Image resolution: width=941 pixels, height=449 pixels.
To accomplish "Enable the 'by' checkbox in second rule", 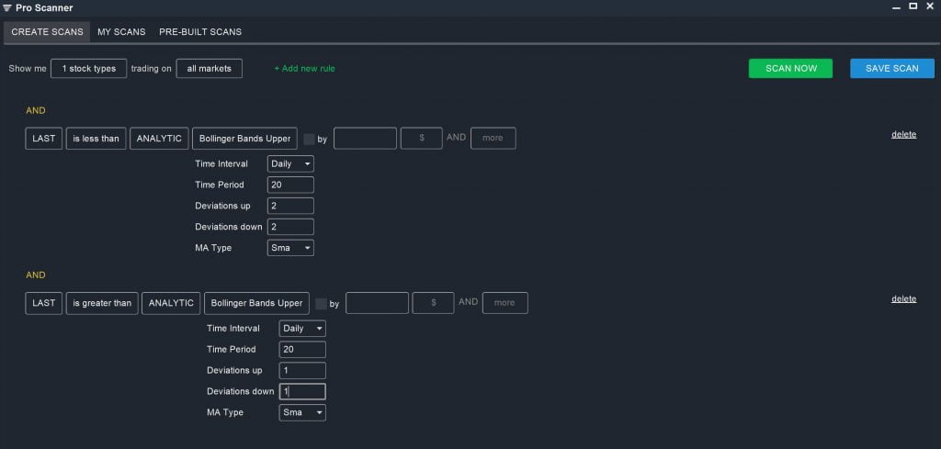I will [x=321, y=304].
